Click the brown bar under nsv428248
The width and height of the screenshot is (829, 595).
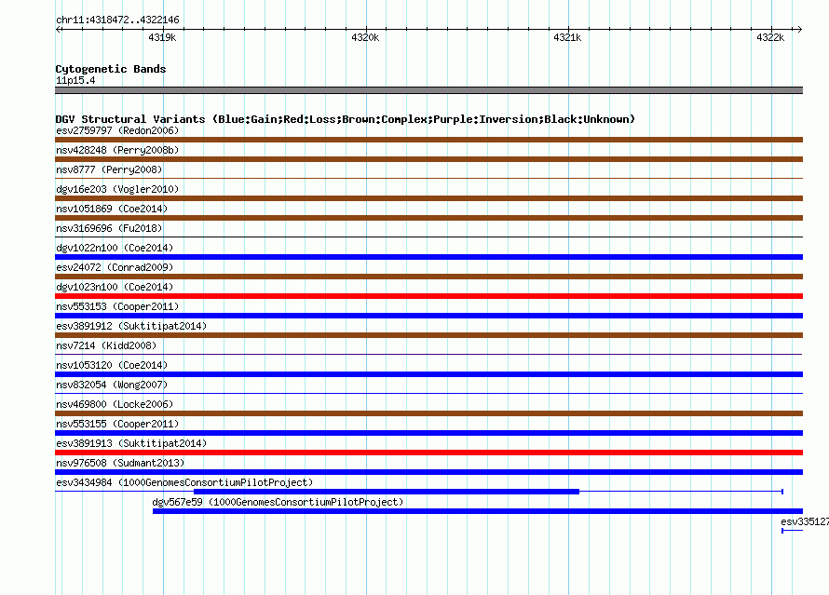tap(428, 159)
